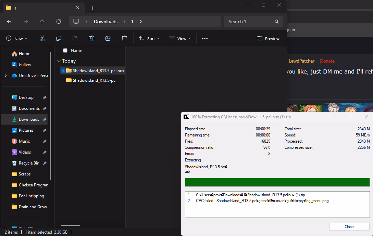Navigate back with the back arrow
This screenshot has height=236, width=373.
pos(9,22)
